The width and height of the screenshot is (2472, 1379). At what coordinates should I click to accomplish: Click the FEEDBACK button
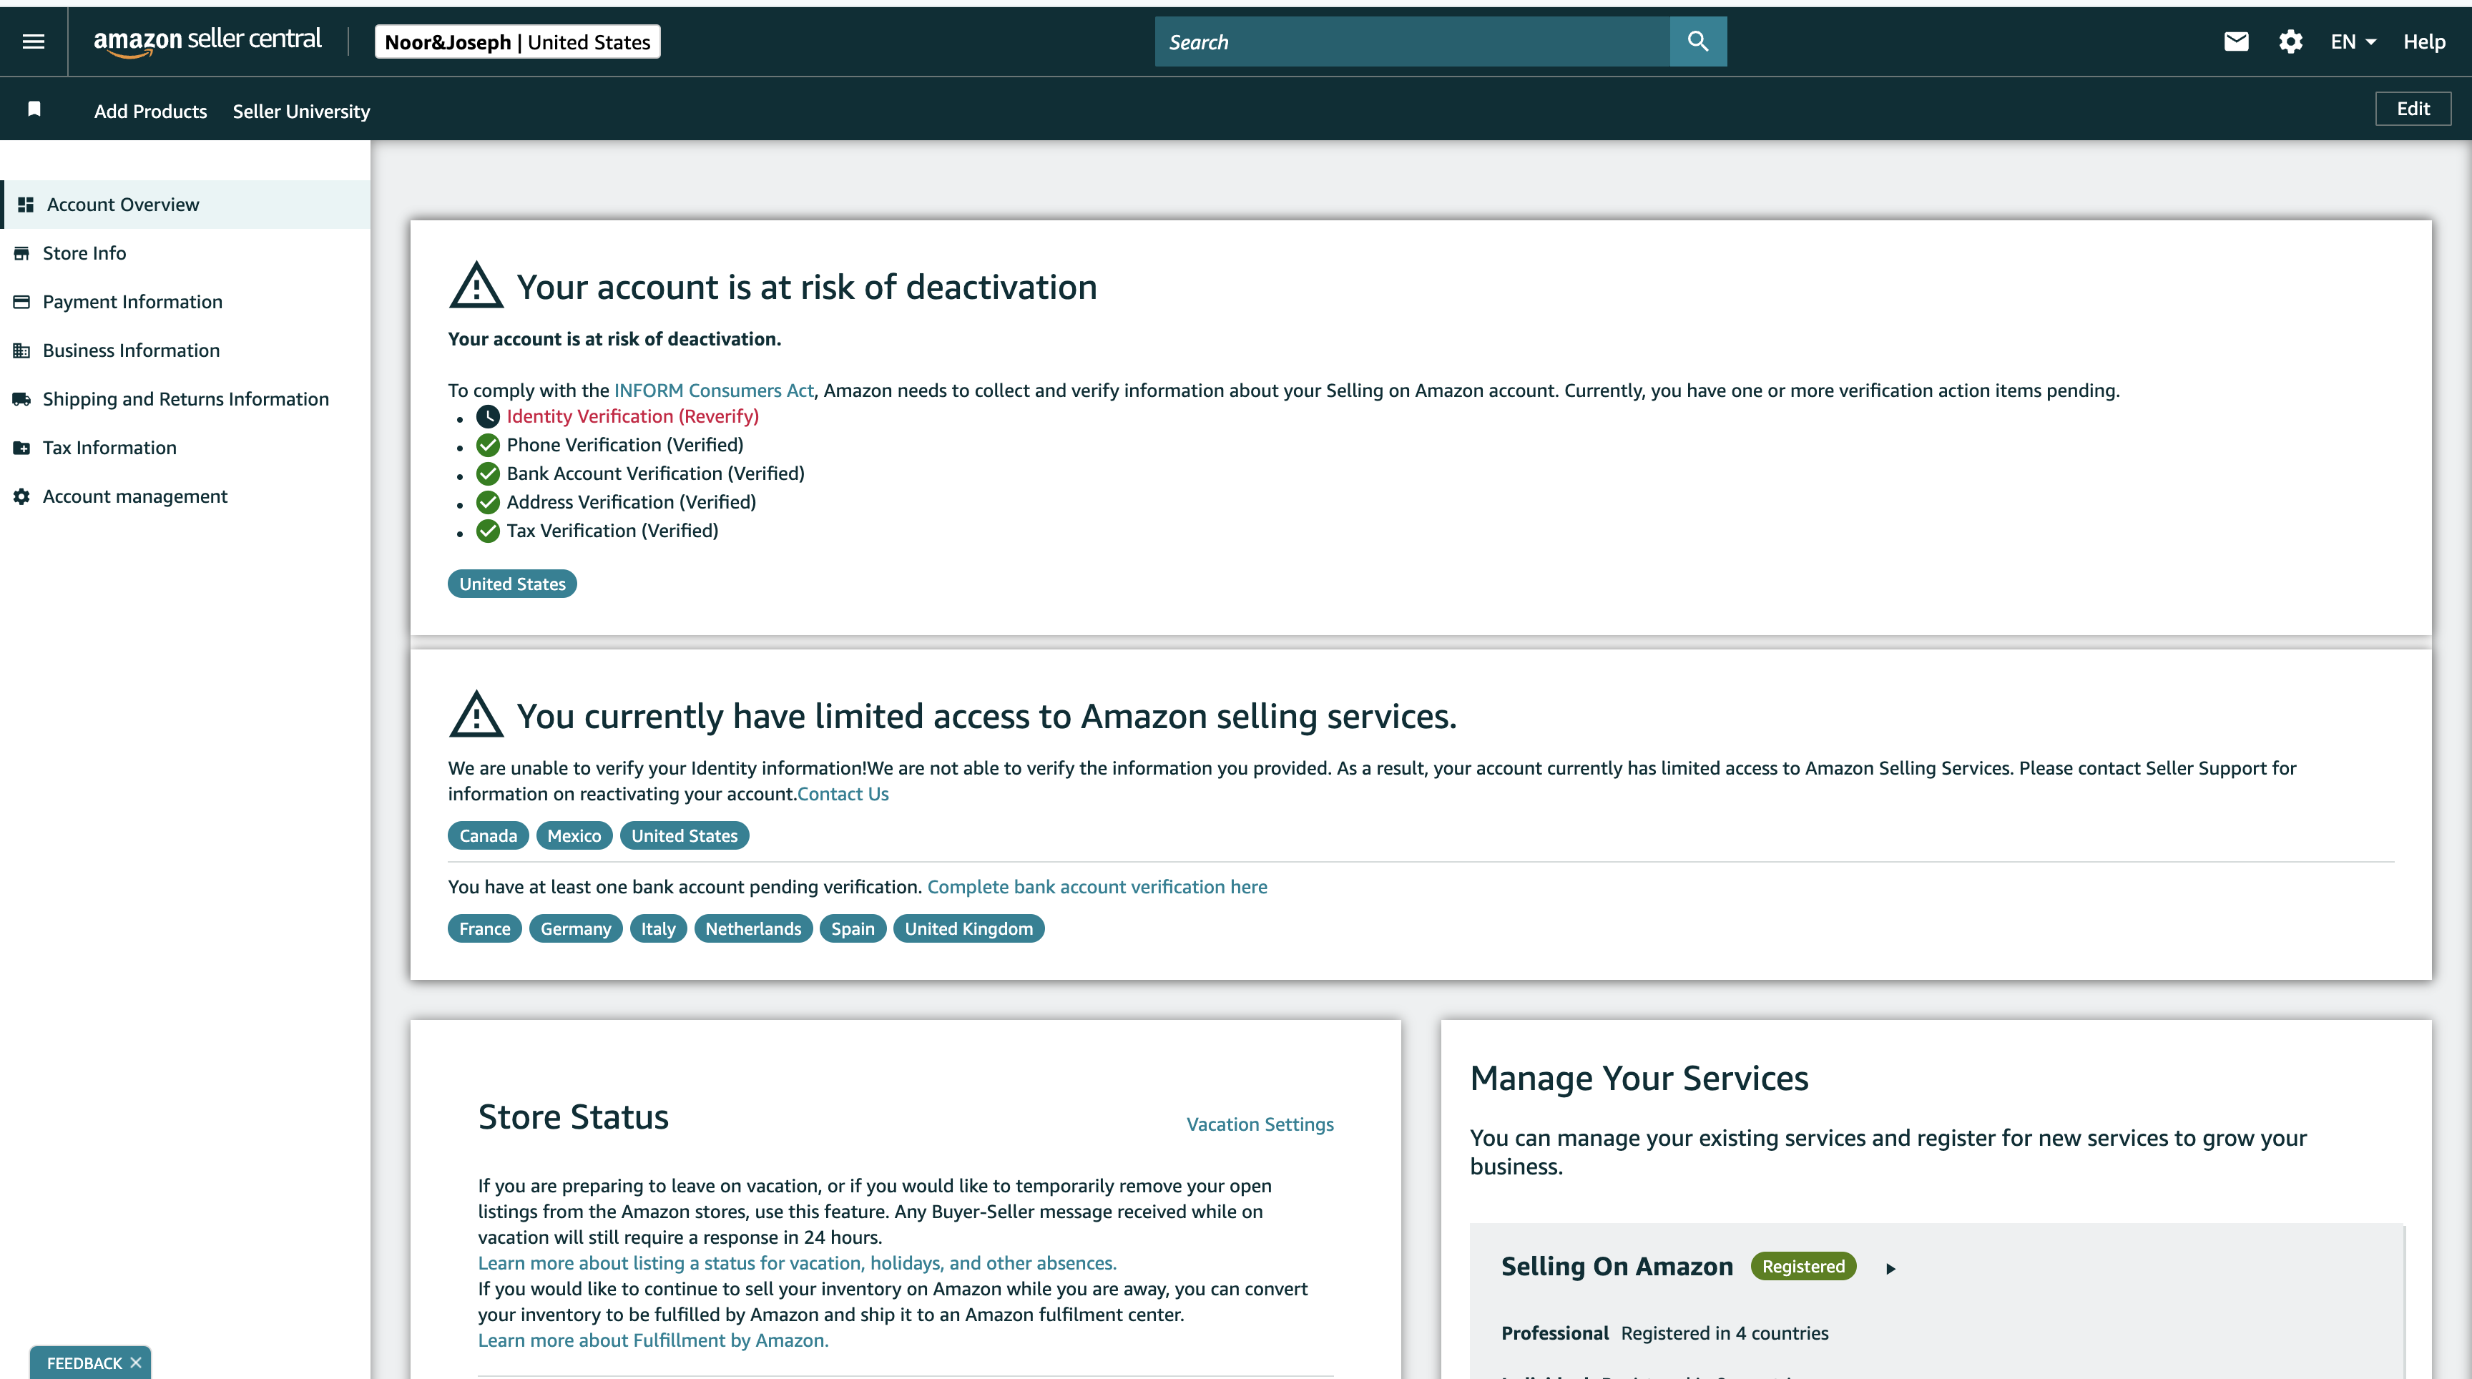[84, 1363]
